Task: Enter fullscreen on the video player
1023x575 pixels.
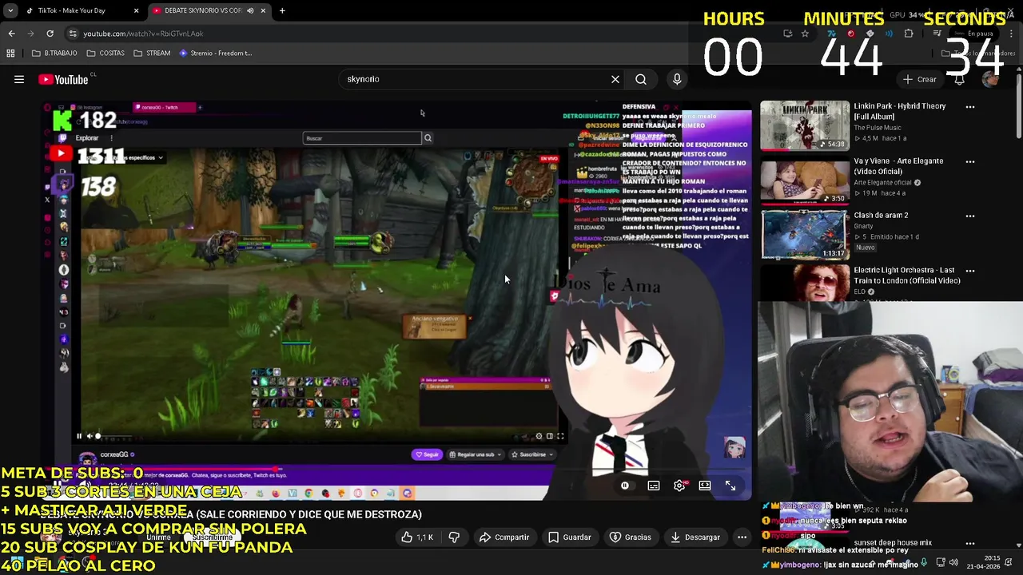Action: (x=730, y=486)
